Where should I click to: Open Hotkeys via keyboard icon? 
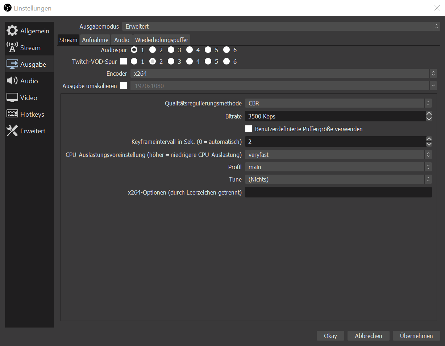(x=12, y=114)
